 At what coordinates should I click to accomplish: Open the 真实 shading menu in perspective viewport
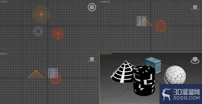(110, 54)
